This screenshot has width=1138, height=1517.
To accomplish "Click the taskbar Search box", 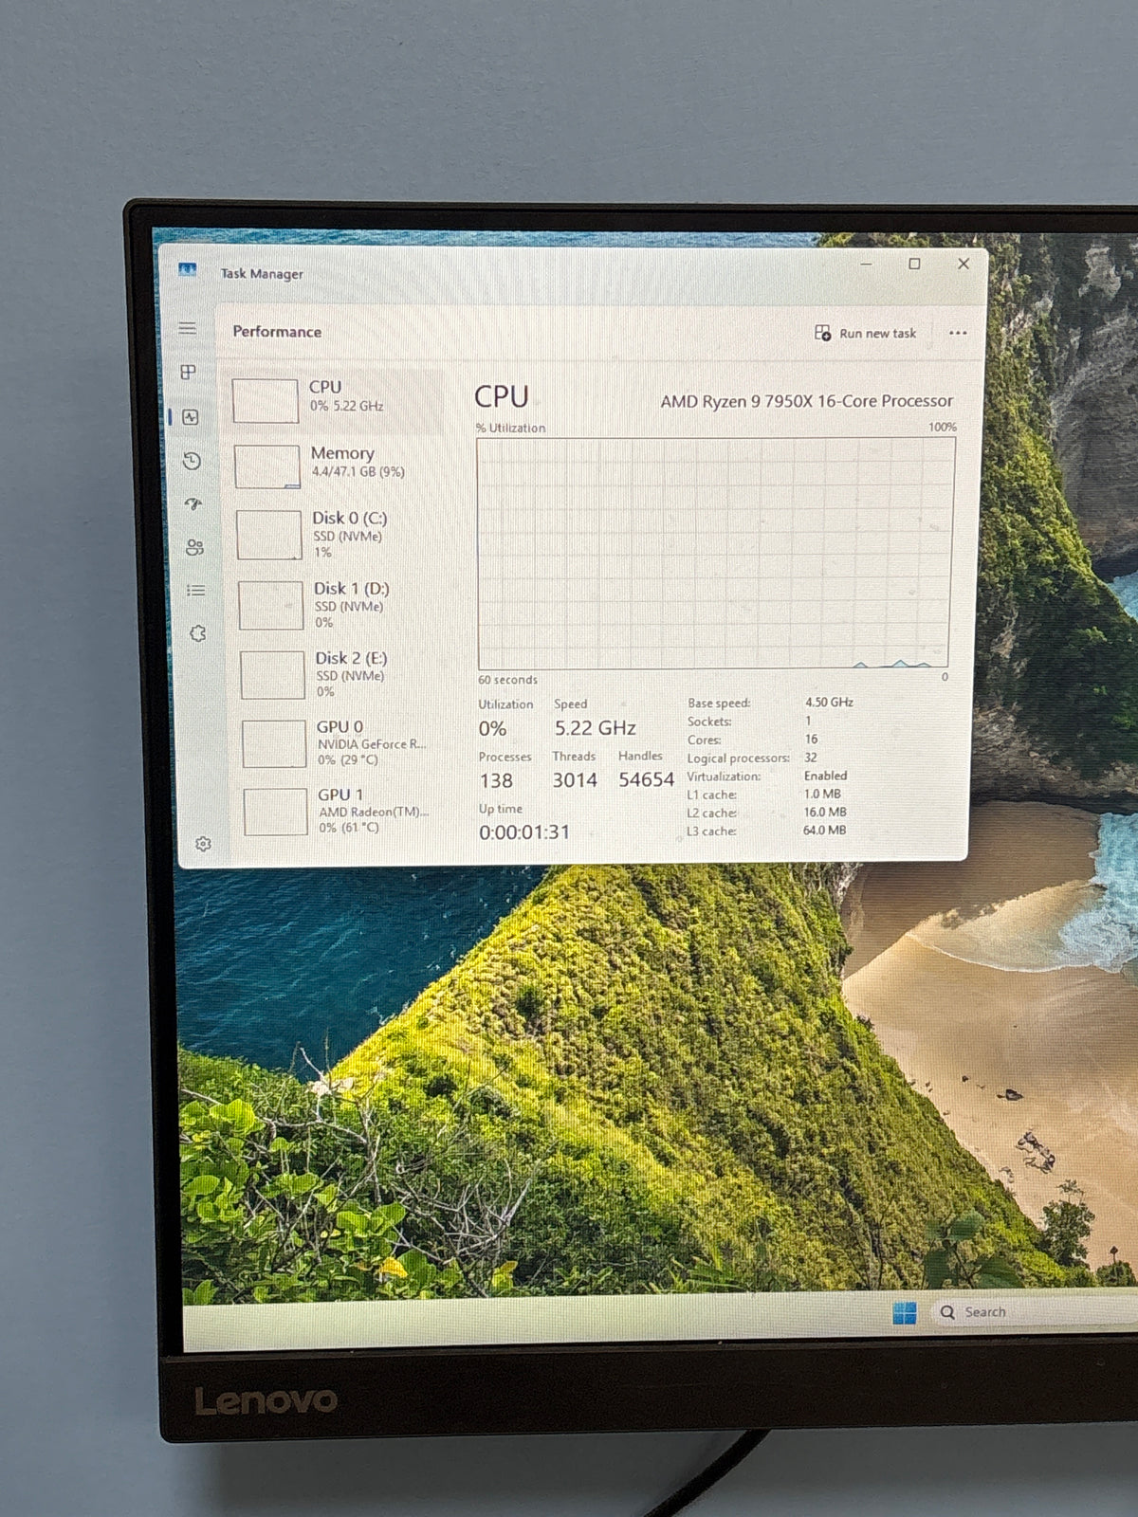I will point(1036,1312).
